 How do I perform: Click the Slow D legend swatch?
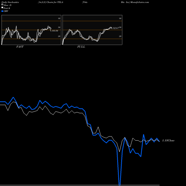click(x=2, y=4)
